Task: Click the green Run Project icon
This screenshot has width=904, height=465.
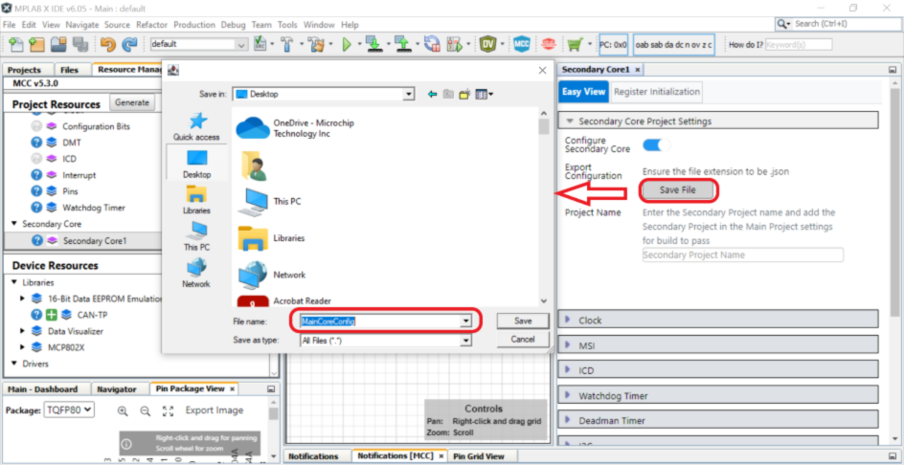Action: pyautogui.click(x=347, y=44)
